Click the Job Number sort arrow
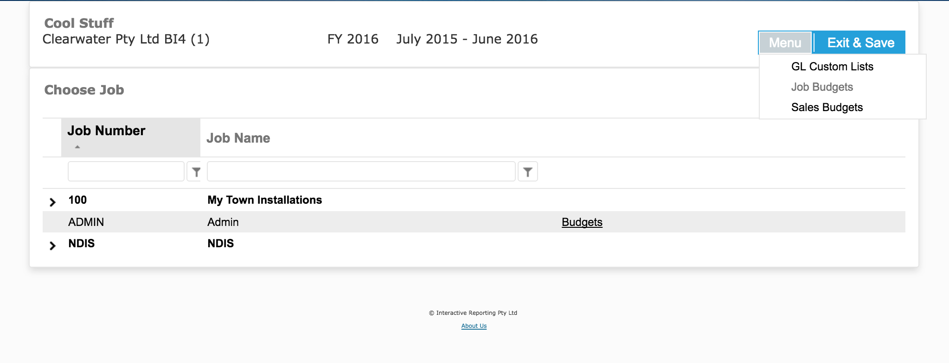Viewport: 949px width, 363px height. click(77, 147)
